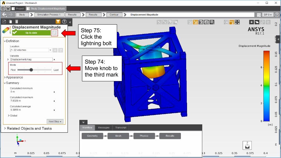This screenshot has width=281, height=158.
Task: Click the duplicate copy icon in panel toolbar
Action: (11, 22)
